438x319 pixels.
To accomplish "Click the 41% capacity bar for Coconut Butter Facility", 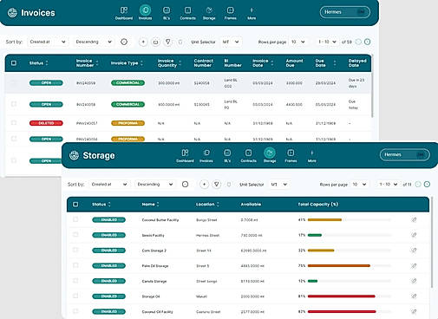I will (349, 220).
